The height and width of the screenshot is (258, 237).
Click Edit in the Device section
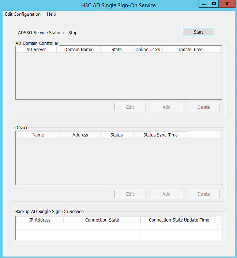[130, 194]
